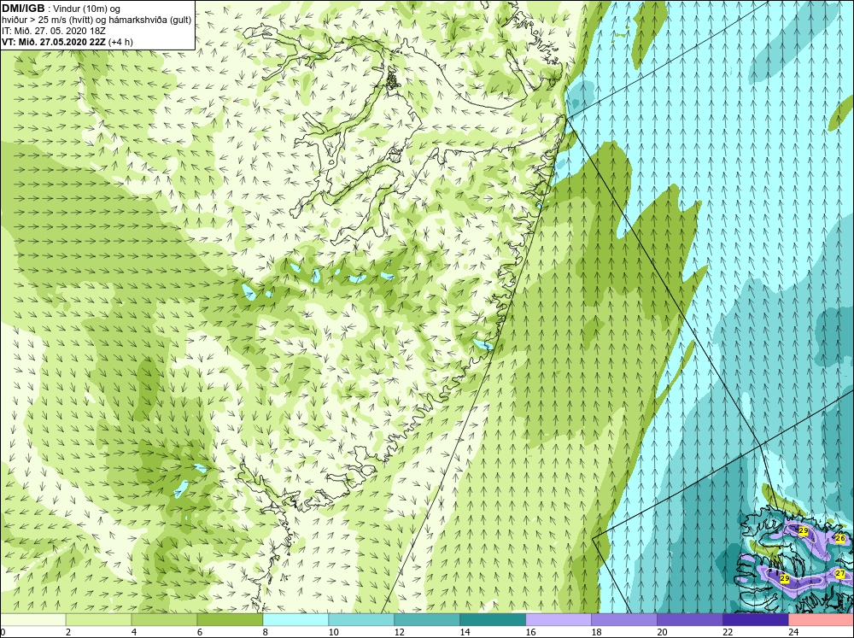Choose the 22–24 m/s dark indigo swatch
854x638 pixels.
click(756, 619)
